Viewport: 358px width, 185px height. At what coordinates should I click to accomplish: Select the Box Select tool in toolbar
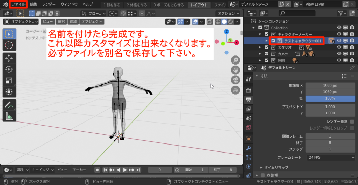pyautogui.click(x=9, y=34)
